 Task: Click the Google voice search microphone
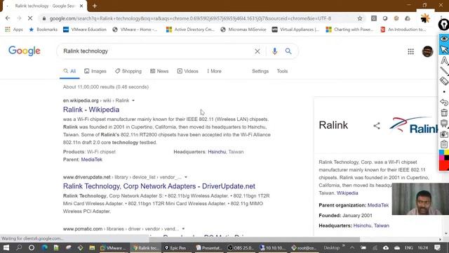(274, 51)
